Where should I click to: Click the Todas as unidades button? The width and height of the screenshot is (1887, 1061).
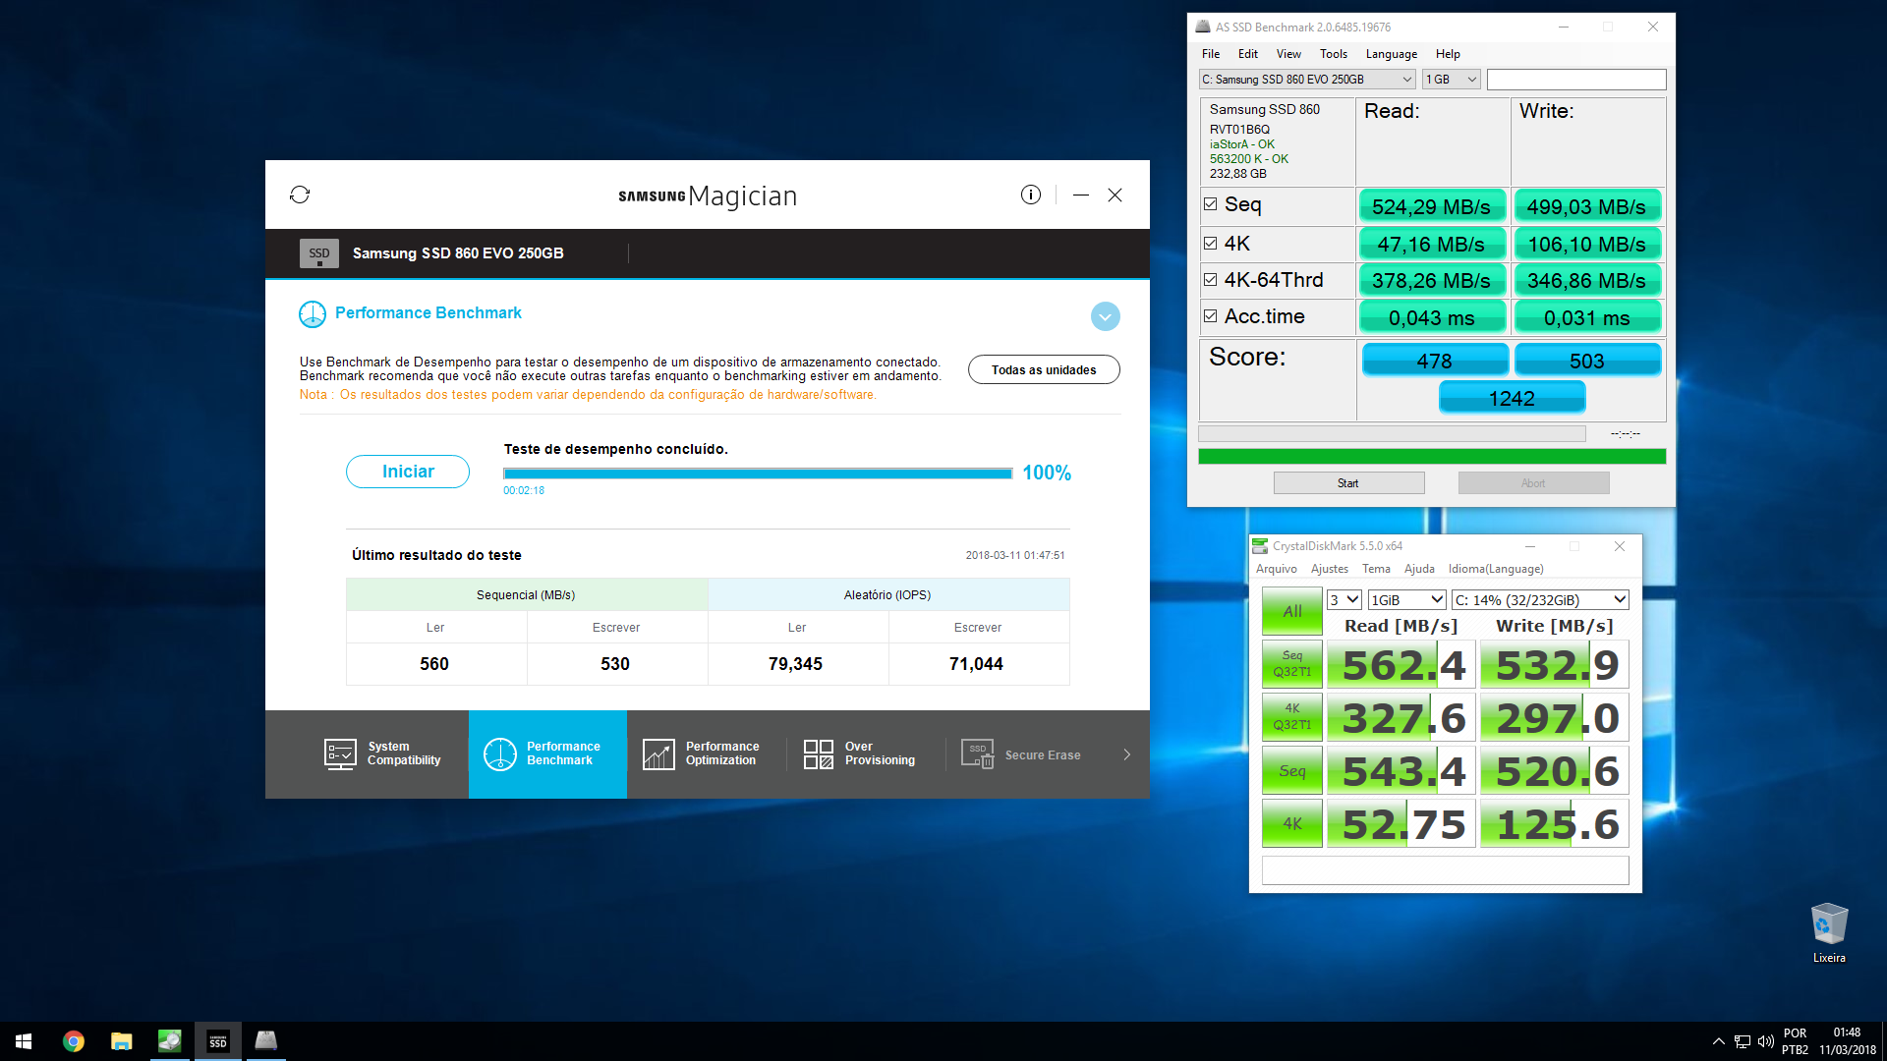tap(1044, 369)
